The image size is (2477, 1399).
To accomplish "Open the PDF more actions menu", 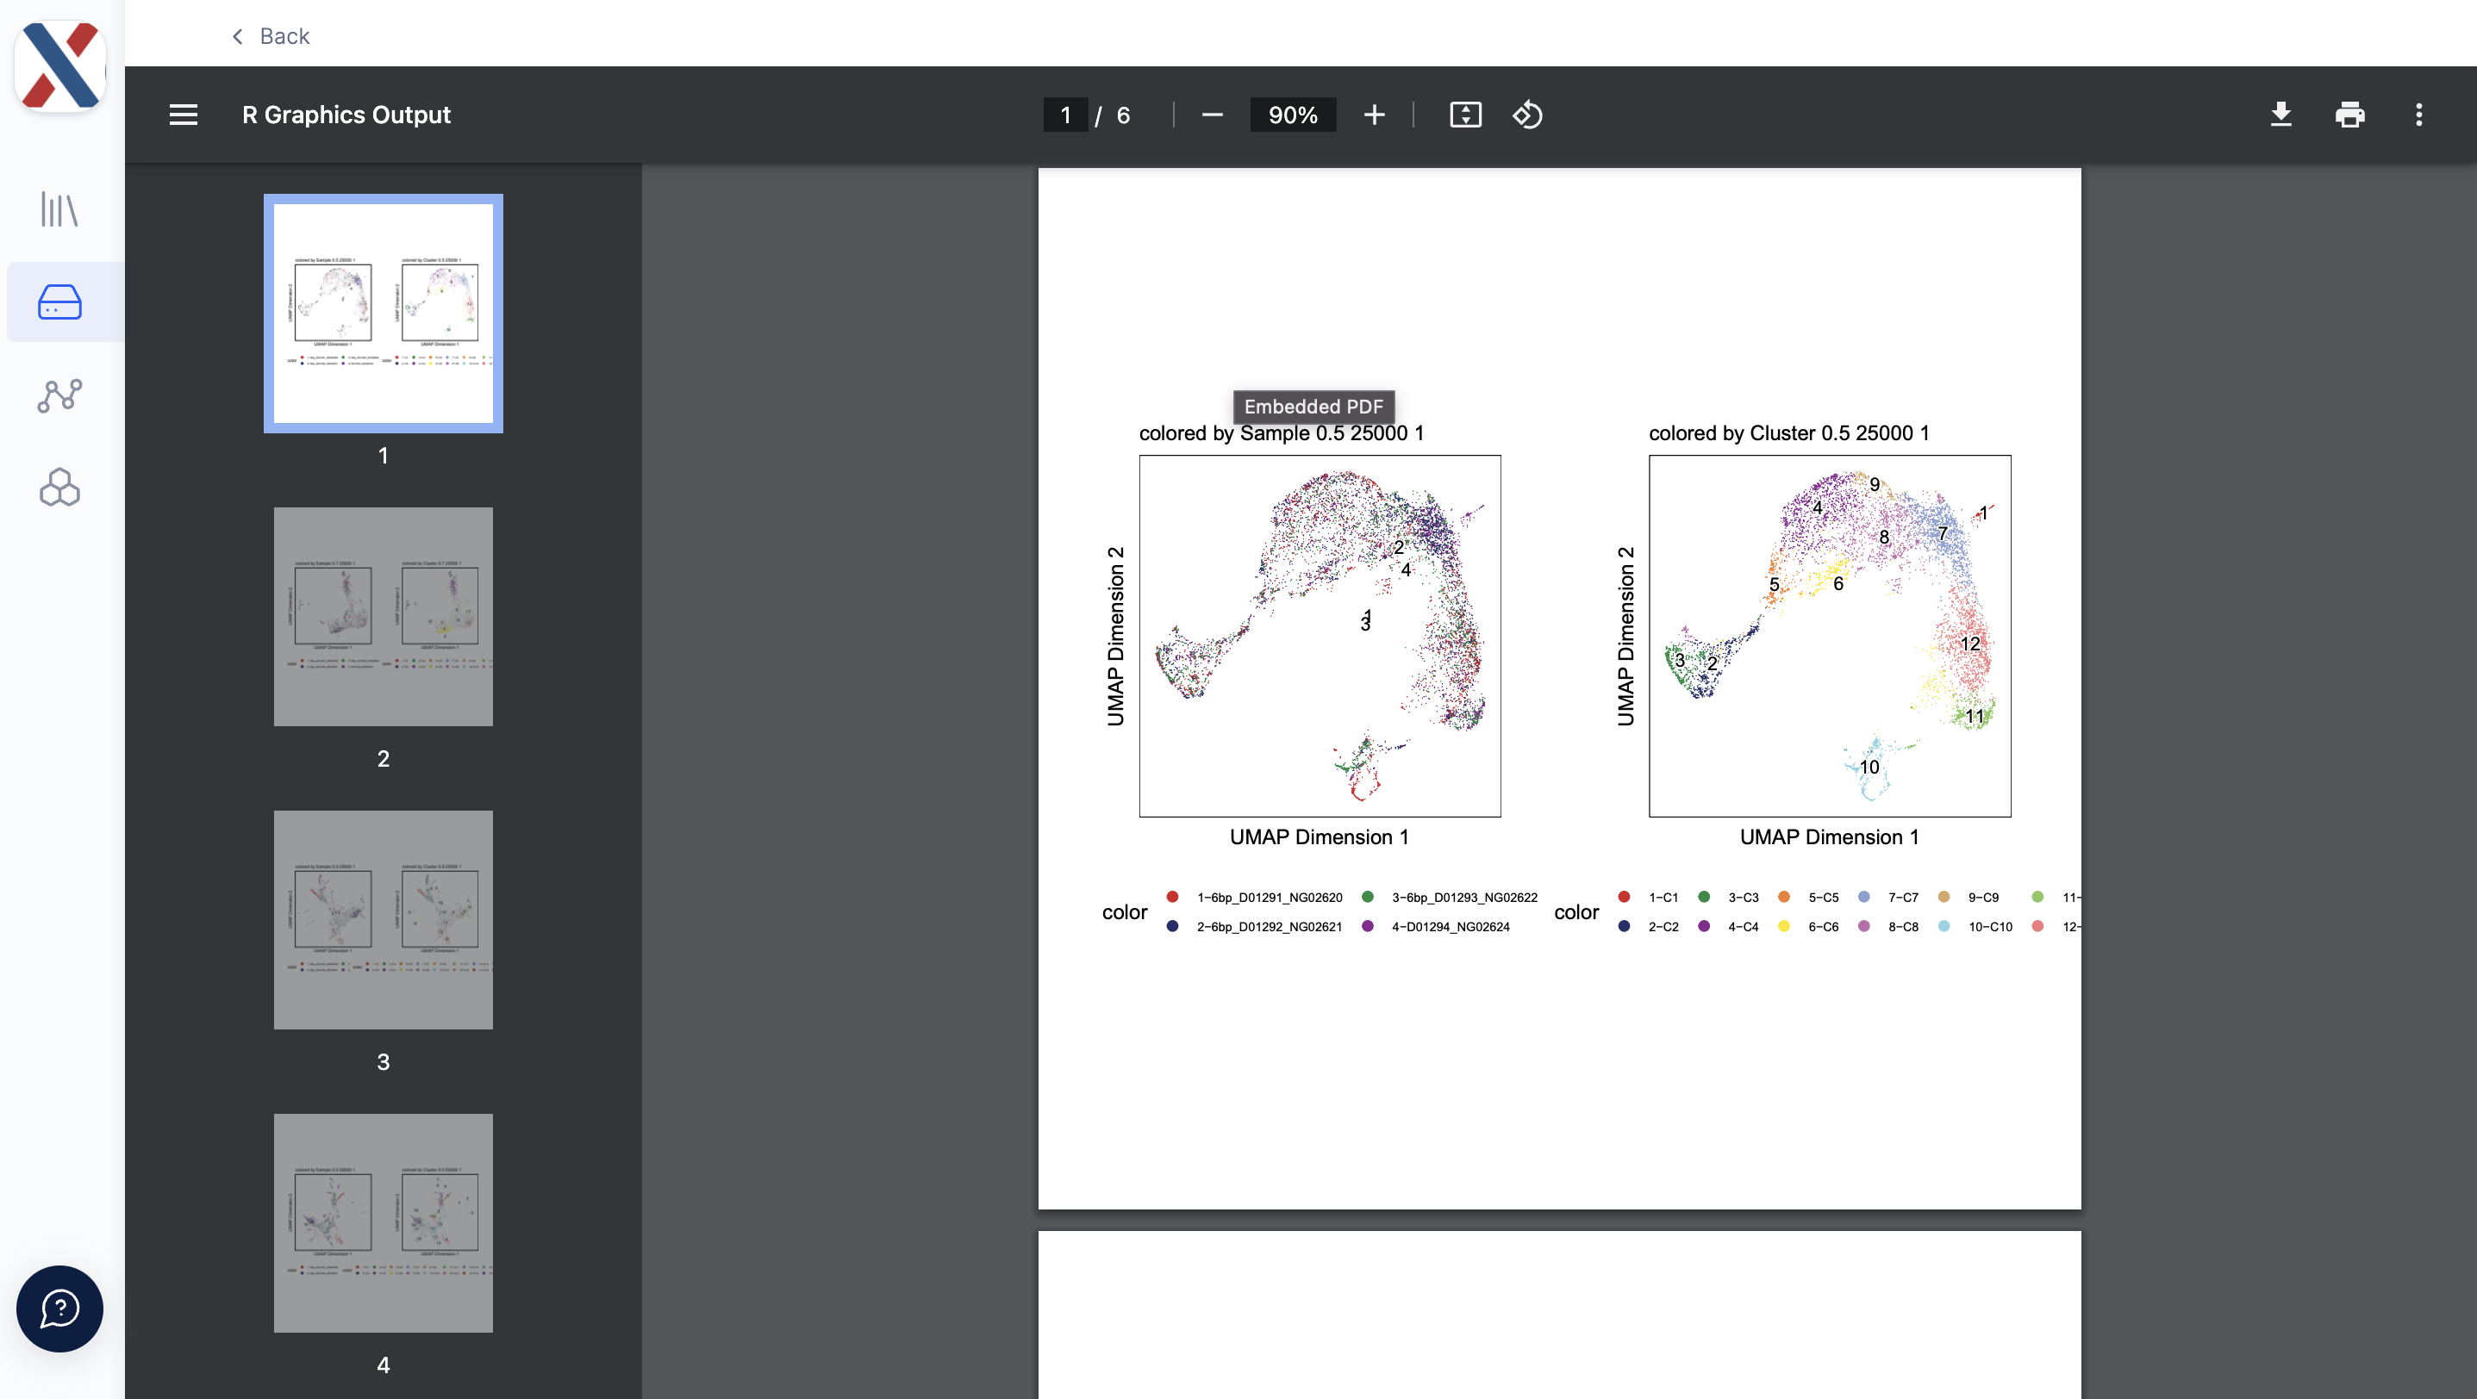I will tap(2419, 115).
